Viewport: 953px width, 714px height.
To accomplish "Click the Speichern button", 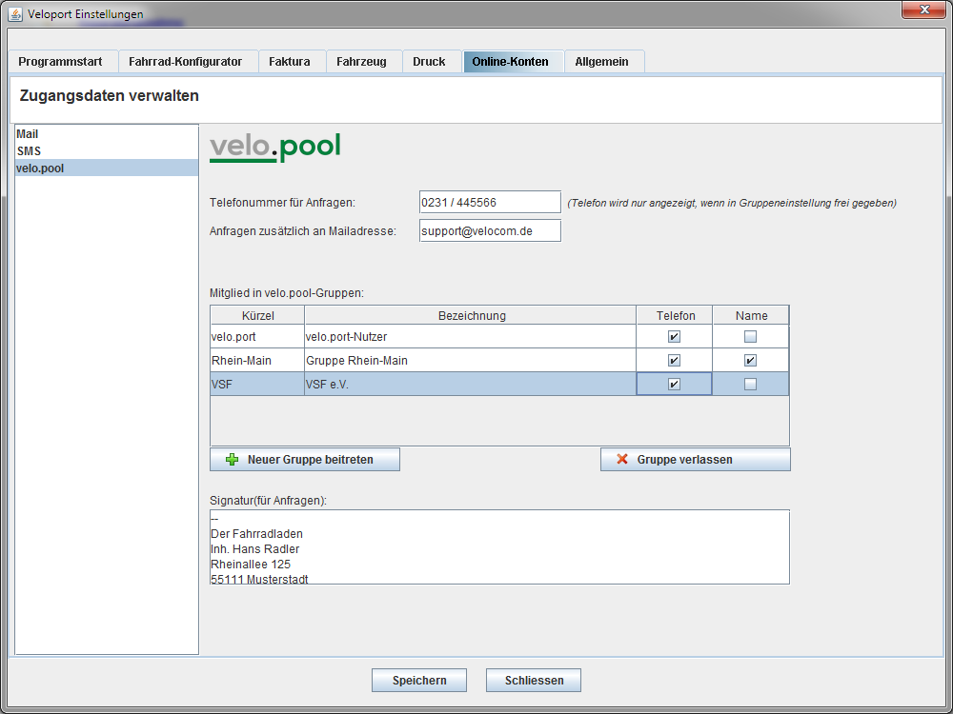I will coord(419,680).
